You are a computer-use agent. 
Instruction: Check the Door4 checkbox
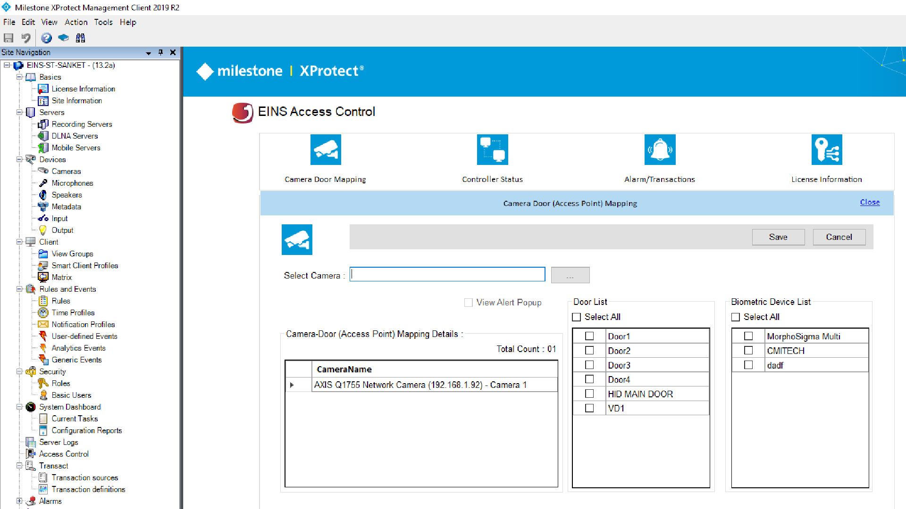click(x=589, y=379)
